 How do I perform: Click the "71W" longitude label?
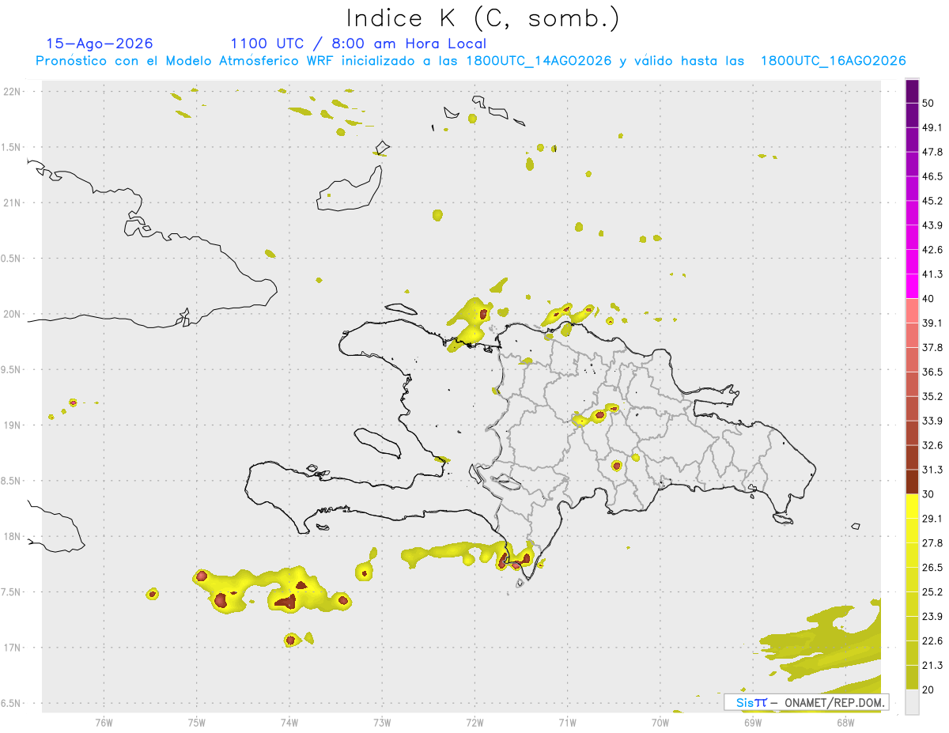[x=567, y=722]
